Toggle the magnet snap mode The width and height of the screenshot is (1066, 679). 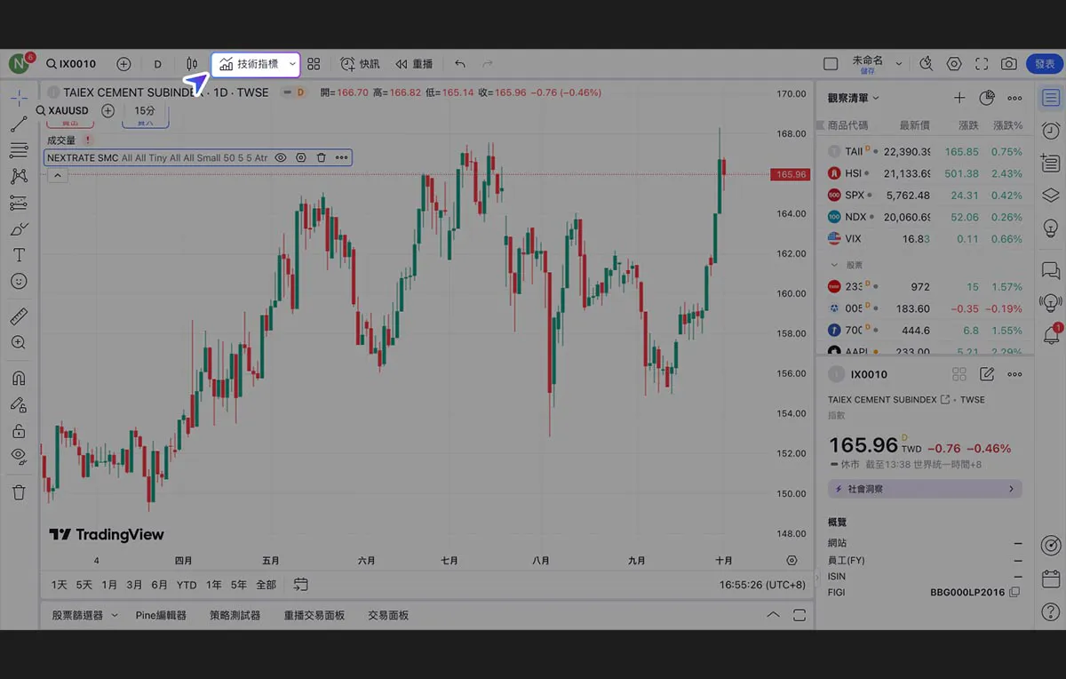19,378
